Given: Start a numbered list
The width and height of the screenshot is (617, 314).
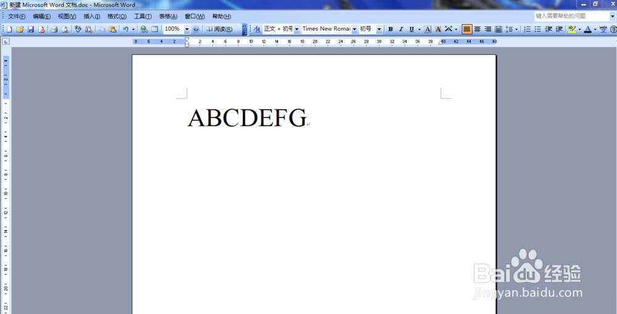Looking at the screenshot, I should click(x=528, y=29).
